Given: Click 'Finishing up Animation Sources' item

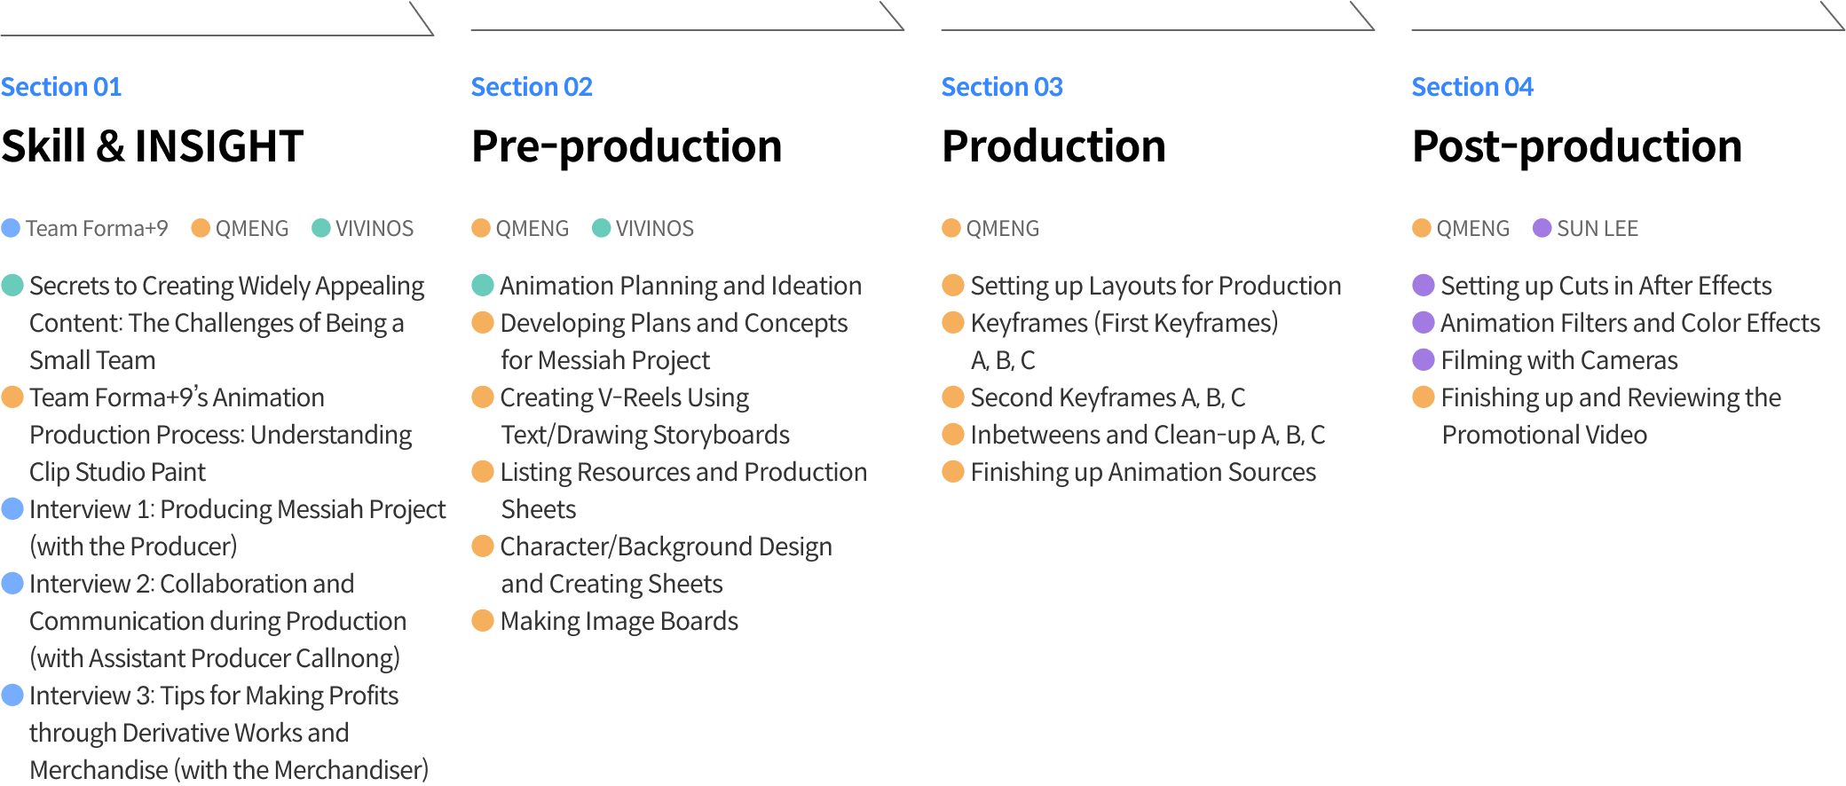Looking at the screenshot, I should pyautogui.click(x=1144, y=472).
